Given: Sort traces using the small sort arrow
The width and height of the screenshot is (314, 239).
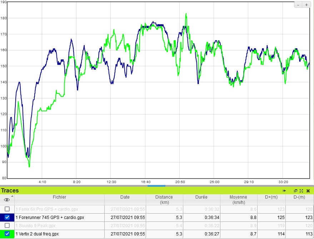Looking at the screenshot, I should (13, 196).
